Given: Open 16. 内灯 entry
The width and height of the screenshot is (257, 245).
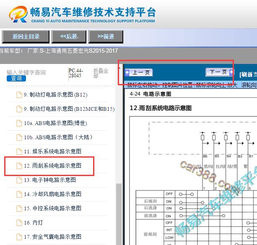Looking at the screenshot, I should [x=34, y=222].
